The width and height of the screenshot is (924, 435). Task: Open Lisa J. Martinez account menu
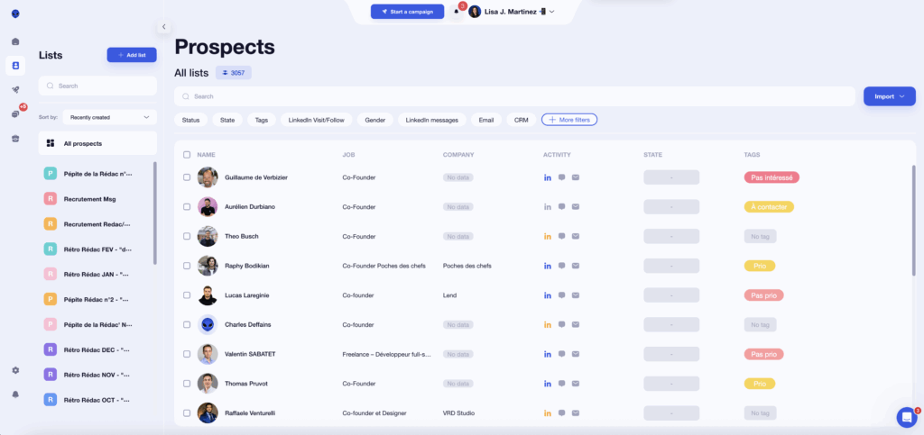[x=512, y=12]
